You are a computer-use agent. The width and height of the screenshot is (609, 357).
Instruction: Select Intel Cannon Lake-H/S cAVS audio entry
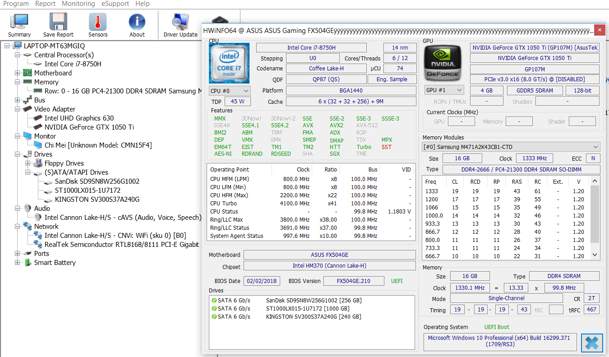pos(123,217)
